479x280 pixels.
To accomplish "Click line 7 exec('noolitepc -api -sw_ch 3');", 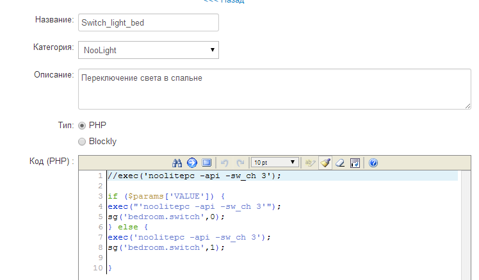I will click(x=189, y=237).
